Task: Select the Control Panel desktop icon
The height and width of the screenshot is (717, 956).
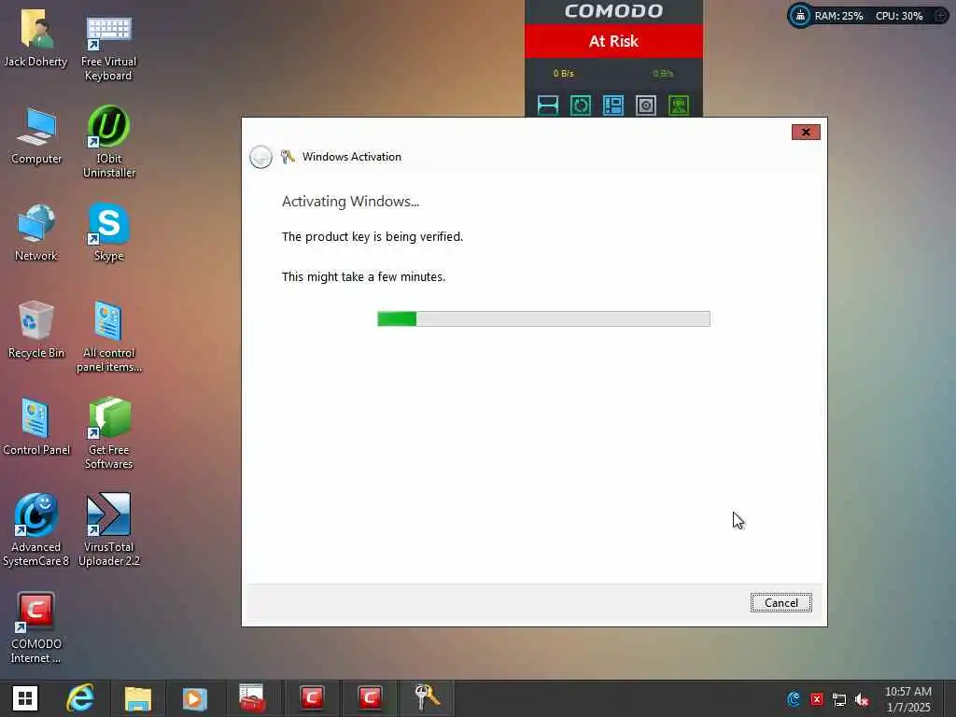Action: tap(36, 426)
